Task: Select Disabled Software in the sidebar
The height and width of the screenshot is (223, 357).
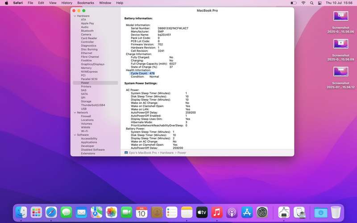Action: (93, 150)
